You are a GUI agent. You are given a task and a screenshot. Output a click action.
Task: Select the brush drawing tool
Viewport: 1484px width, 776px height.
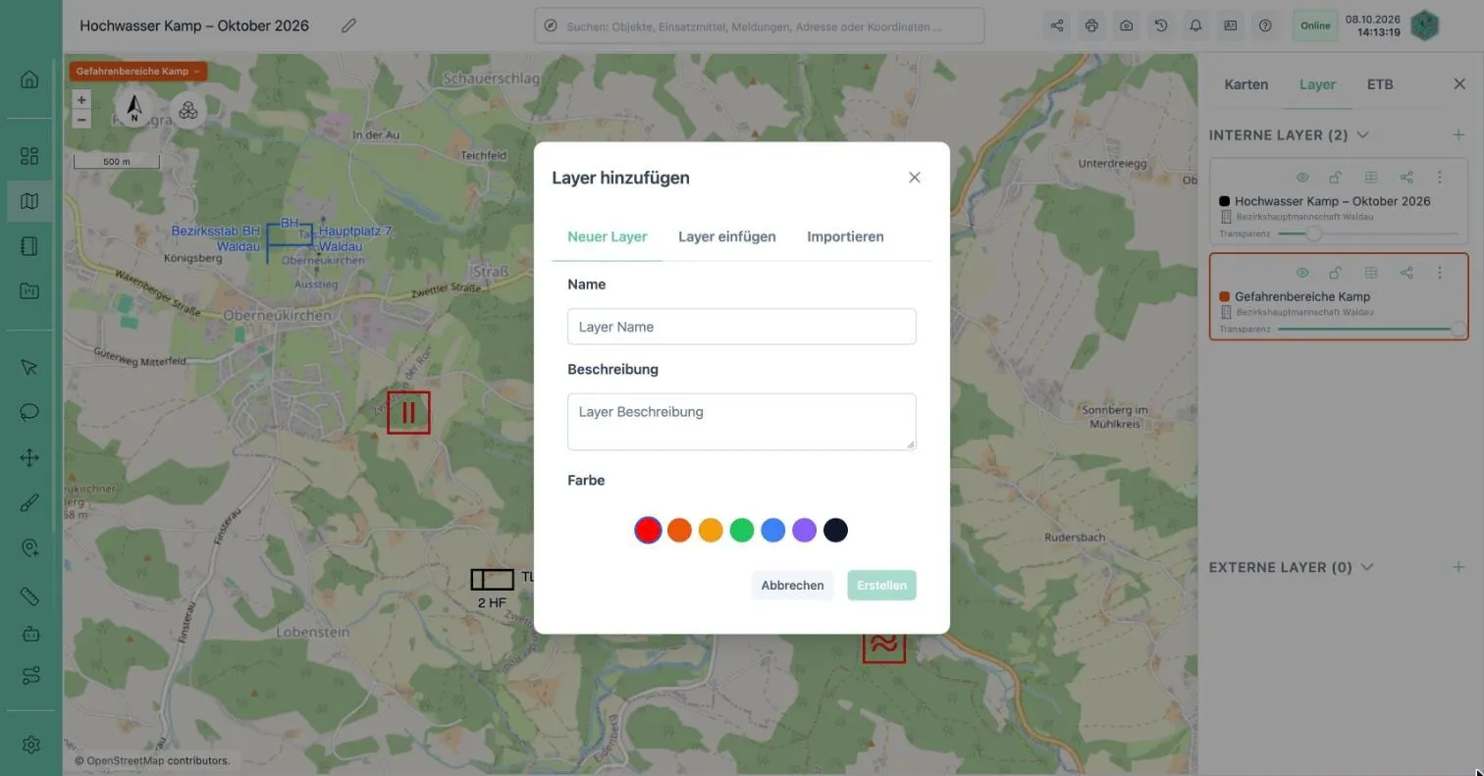pos(29,503)
